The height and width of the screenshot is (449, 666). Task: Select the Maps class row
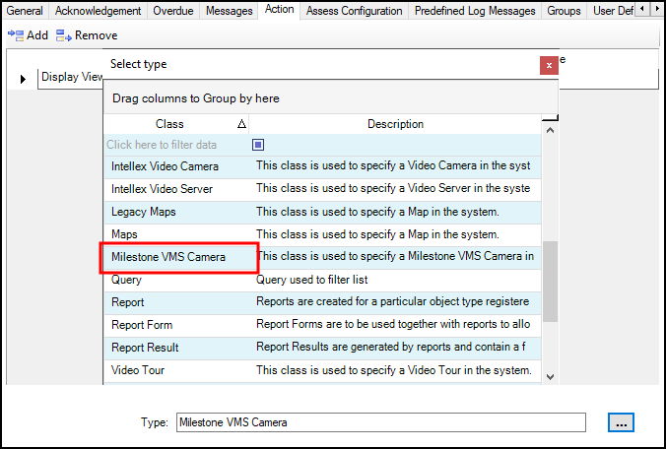(322, 234)
